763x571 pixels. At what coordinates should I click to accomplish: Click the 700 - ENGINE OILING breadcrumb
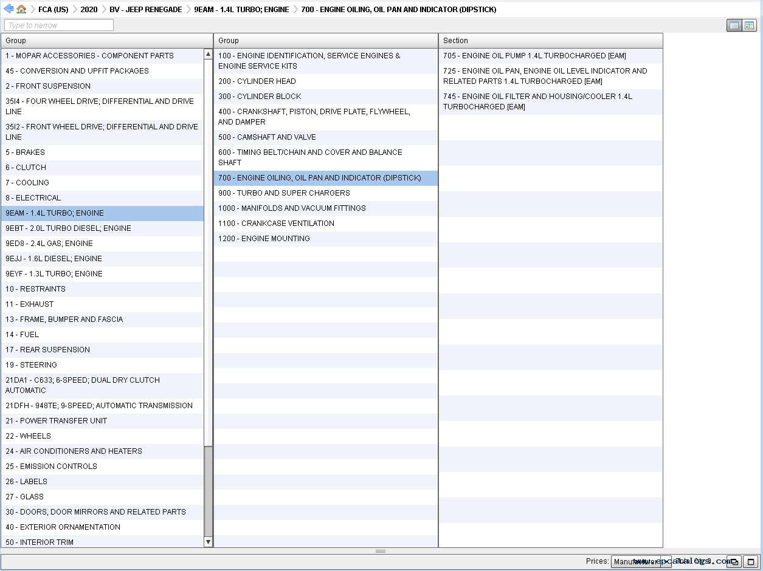[x=398, y=10]
